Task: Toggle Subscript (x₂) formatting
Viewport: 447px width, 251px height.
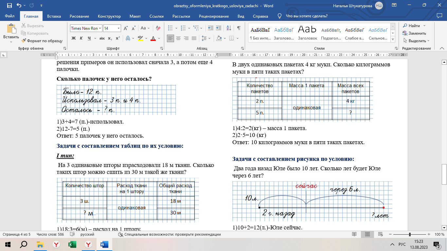Action: pyautogui.click(x=110, y=38)
